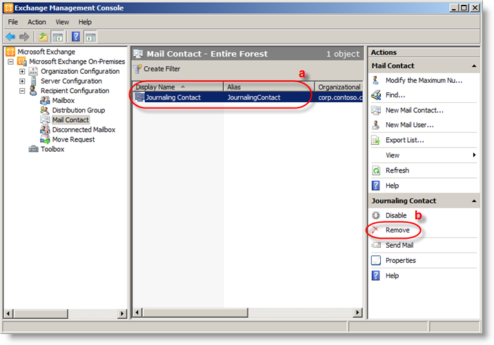Click the Disable action icon

pos(376,215)
